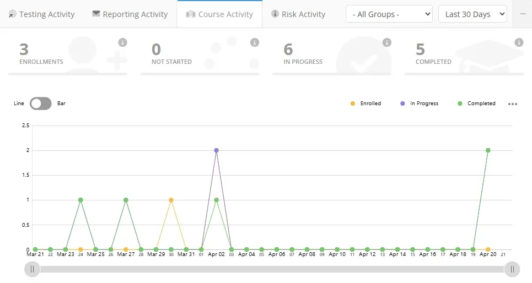The width and height of the screenshot is (532, 283).
Task: Click the In Progress data point on Apr 02
Action: (x=216, y=150)
